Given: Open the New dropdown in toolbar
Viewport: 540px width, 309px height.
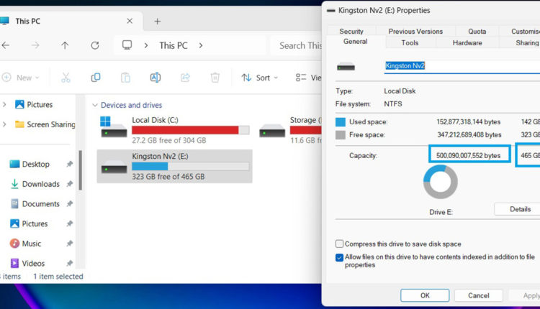Looking at the screenshot, I should 22,78.
